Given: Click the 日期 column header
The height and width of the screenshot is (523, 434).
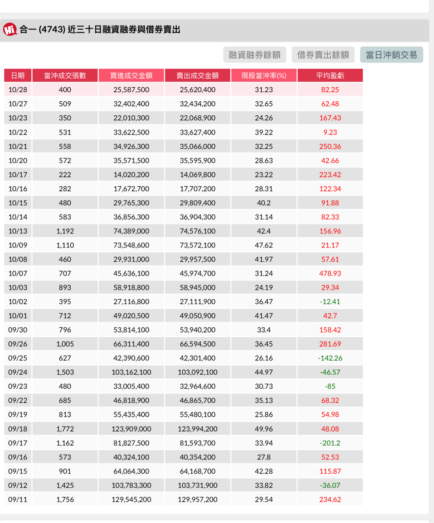Looking at the screenshot, I should pyautogui.click(x=18, y=75).
